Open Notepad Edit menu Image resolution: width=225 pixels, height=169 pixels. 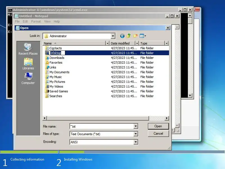click(x=25, y=21)
